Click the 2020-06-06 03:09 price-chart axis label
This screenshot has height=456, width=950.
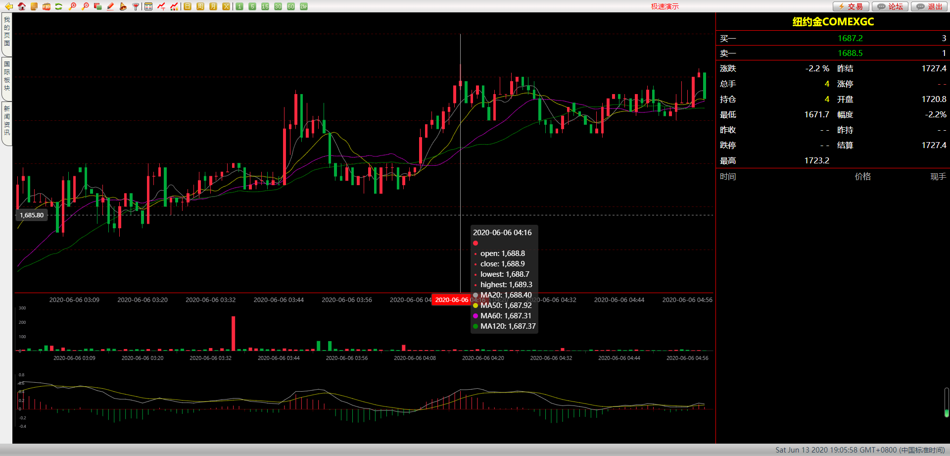74,300
